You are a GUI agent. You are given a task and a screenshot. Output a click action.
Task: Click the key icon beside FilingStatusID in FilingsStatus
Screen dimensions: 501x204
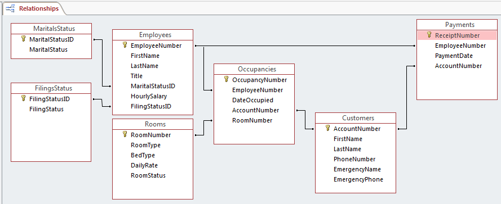click(x=23, y=98)
